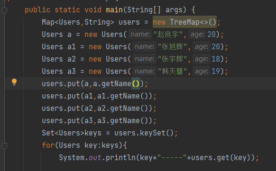
Task: Click the name hint before "张宇辉"
Action: pyautogui.click(x=144, y=59)
